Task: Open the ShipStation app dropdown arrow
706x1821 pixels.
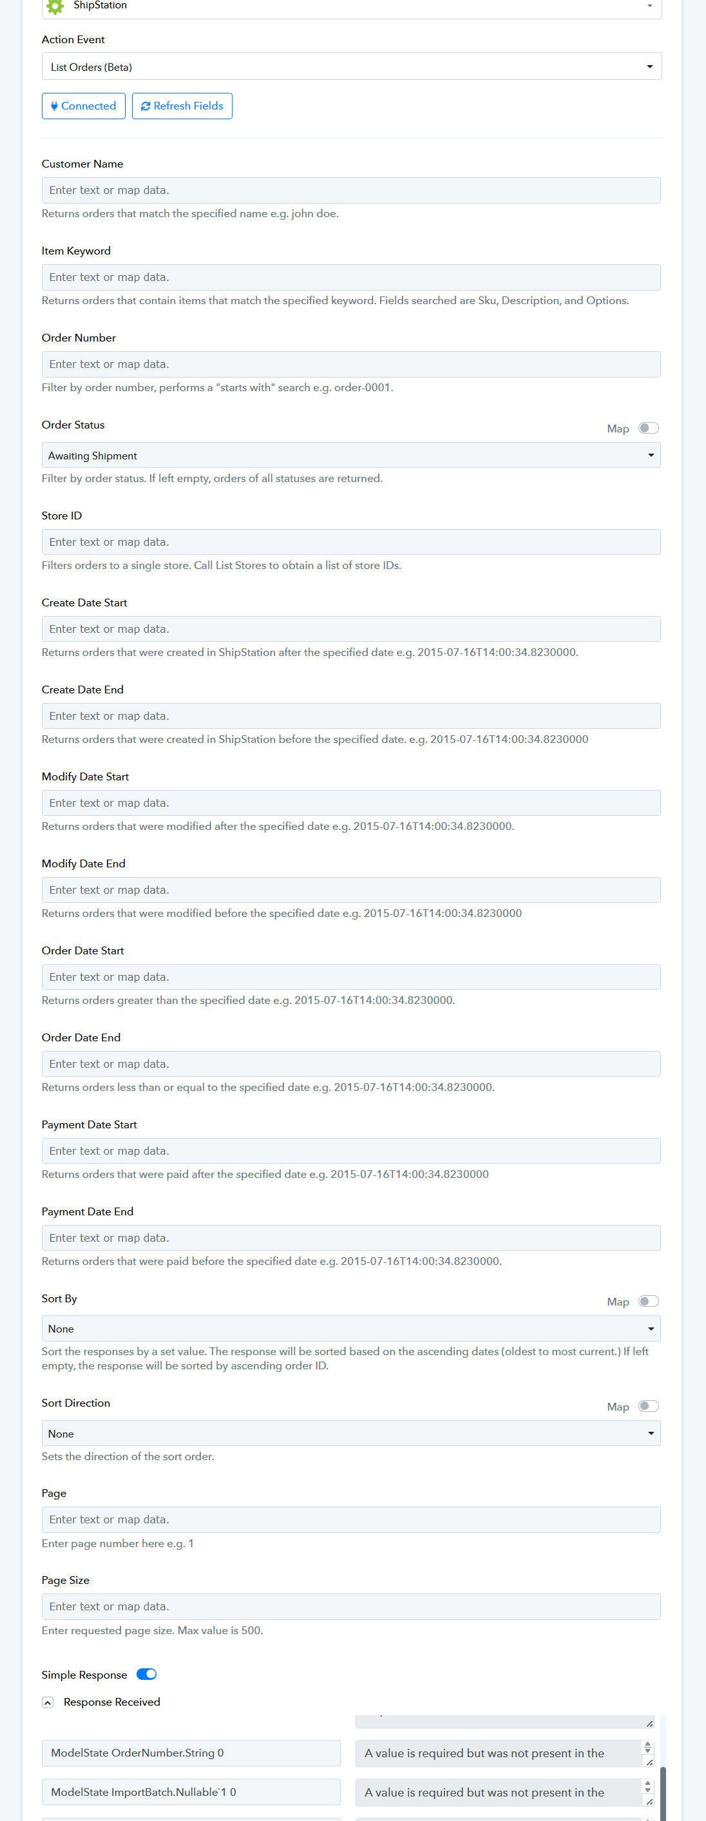Action: click(x=649, y=6)
